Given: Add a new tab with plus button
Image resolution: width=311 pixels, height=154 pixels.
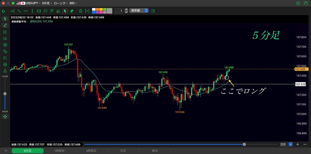Looking at the screenshot, I should 6,151.
